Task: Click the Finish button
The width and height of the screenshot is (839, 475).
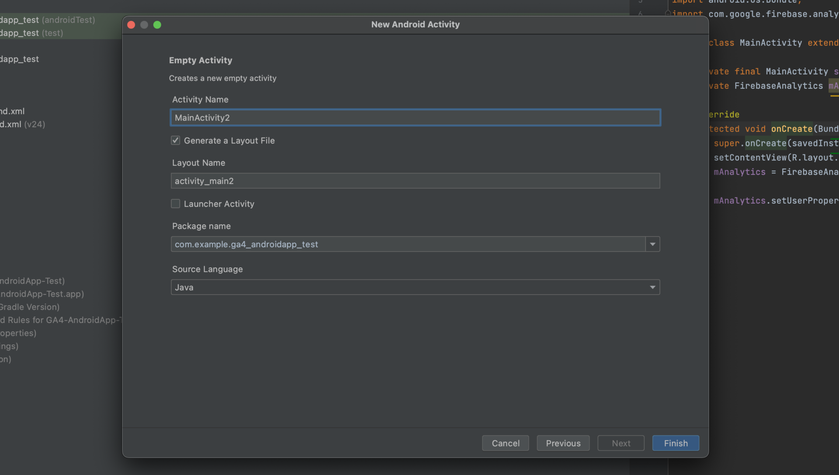Action: tap(675, 443)
